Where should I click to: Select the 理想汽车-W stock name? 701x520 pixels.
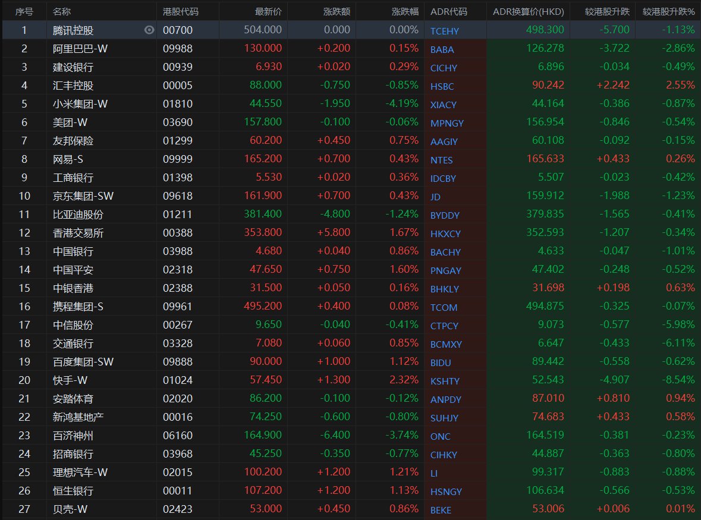[x=80, y=472]
